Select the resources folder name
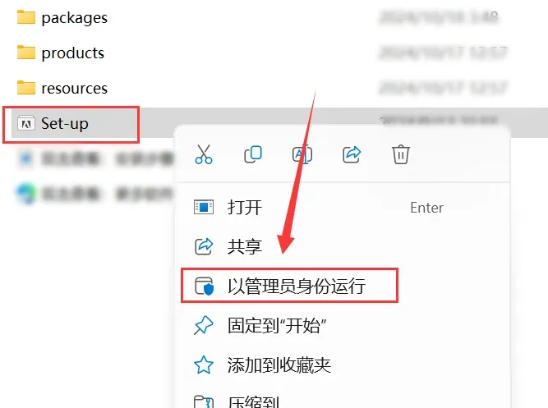 [x=75, y=88]
